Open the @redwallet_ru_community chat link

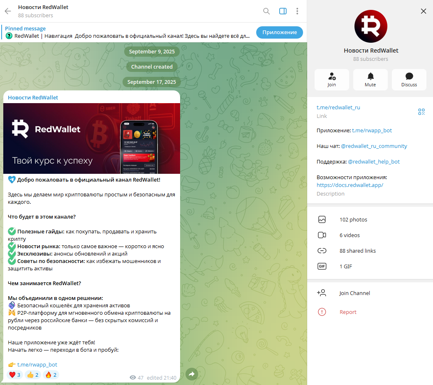(x=374, y=146)
